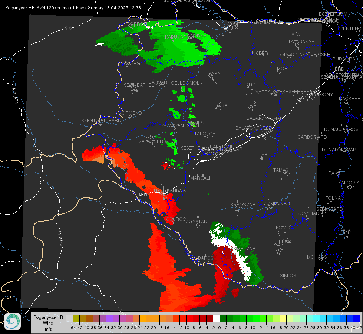Click the KORMEND city label
This screenshot has width=363, height=334.
pyautogui.click(x=130, y=113)
